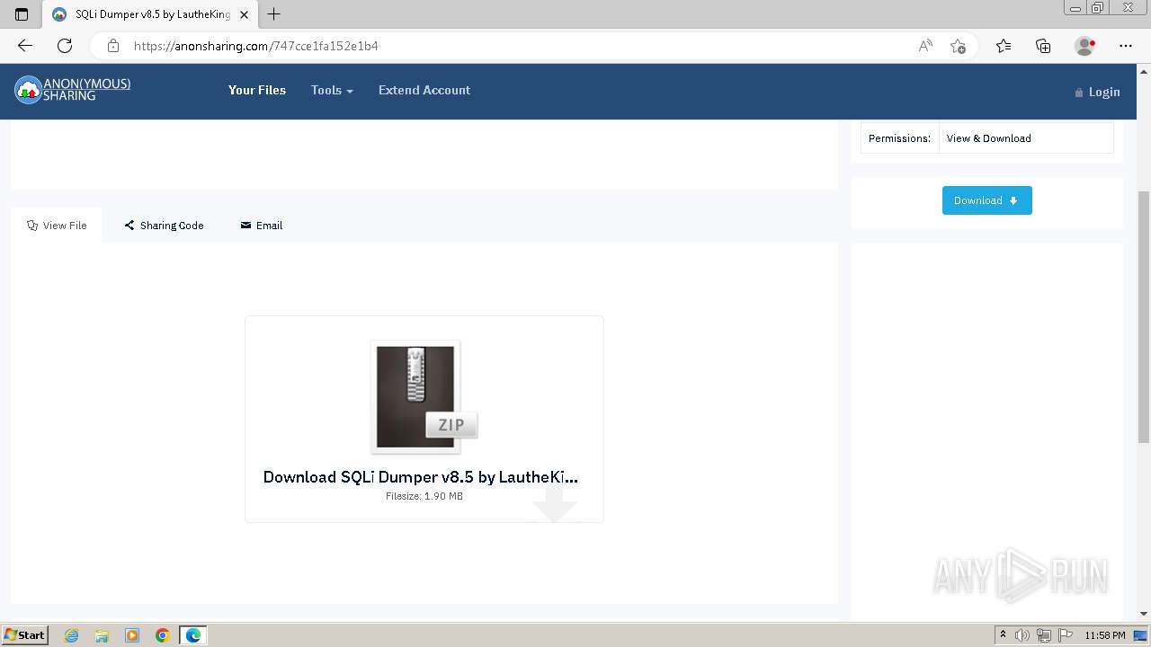Open volume speaker tray icon
The height and width of the screenshot is (647, 1151).
(x=1022, y=635)
